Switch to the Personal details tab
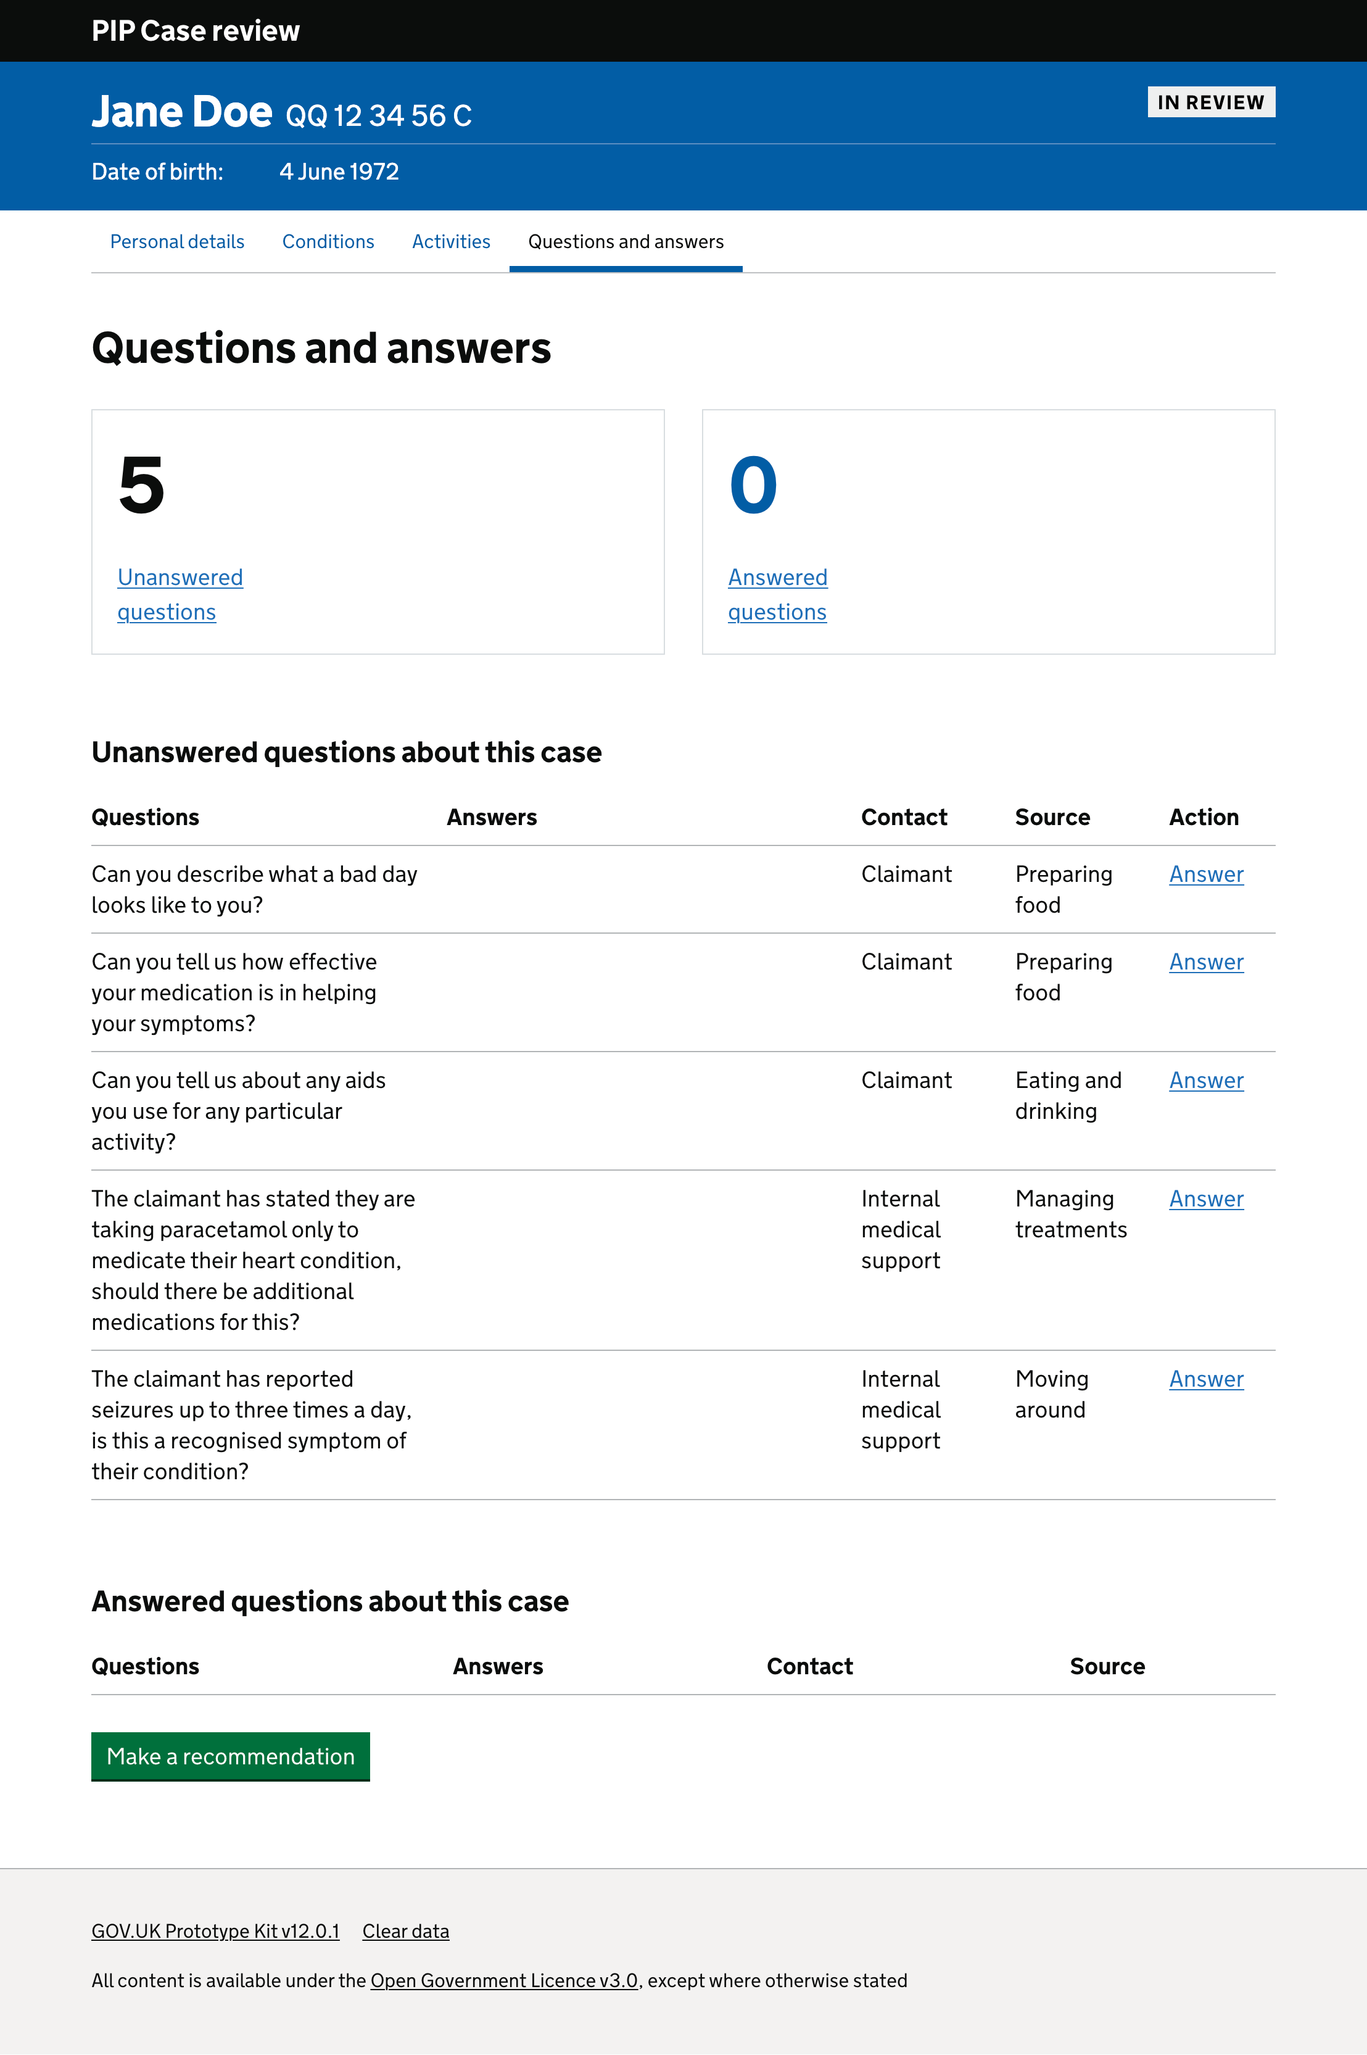The height and width of the screenshot is (2055, 1367). (176, 242)
